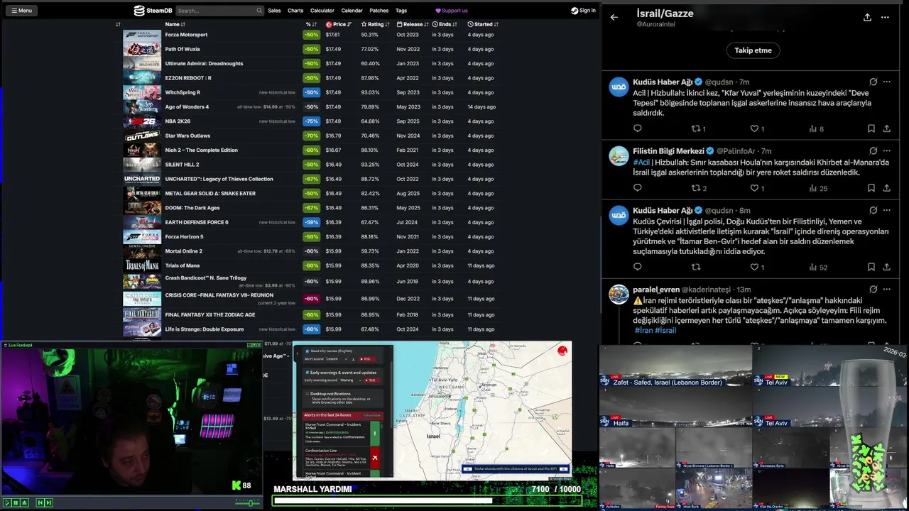Share the Ben-Gvir Kudüs Çevirisi post
Viewport: 909px width, 511px height.
886,267
